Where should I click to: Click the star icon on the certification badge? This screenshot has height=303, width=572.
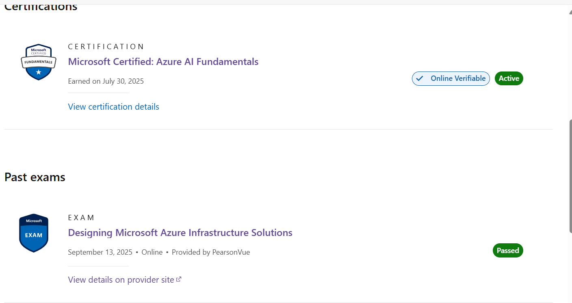[x=38, y=72]
